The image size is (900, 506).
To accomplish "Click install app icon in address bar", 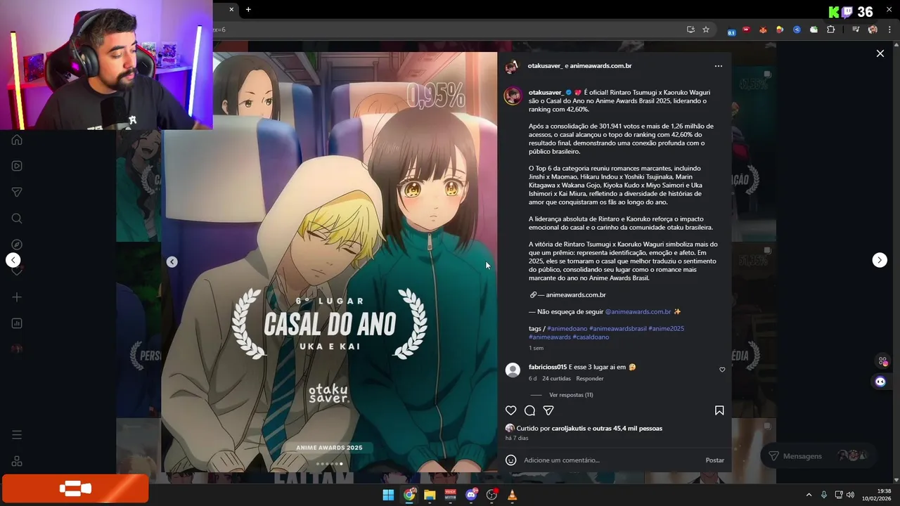I will (x=690, y=30).
